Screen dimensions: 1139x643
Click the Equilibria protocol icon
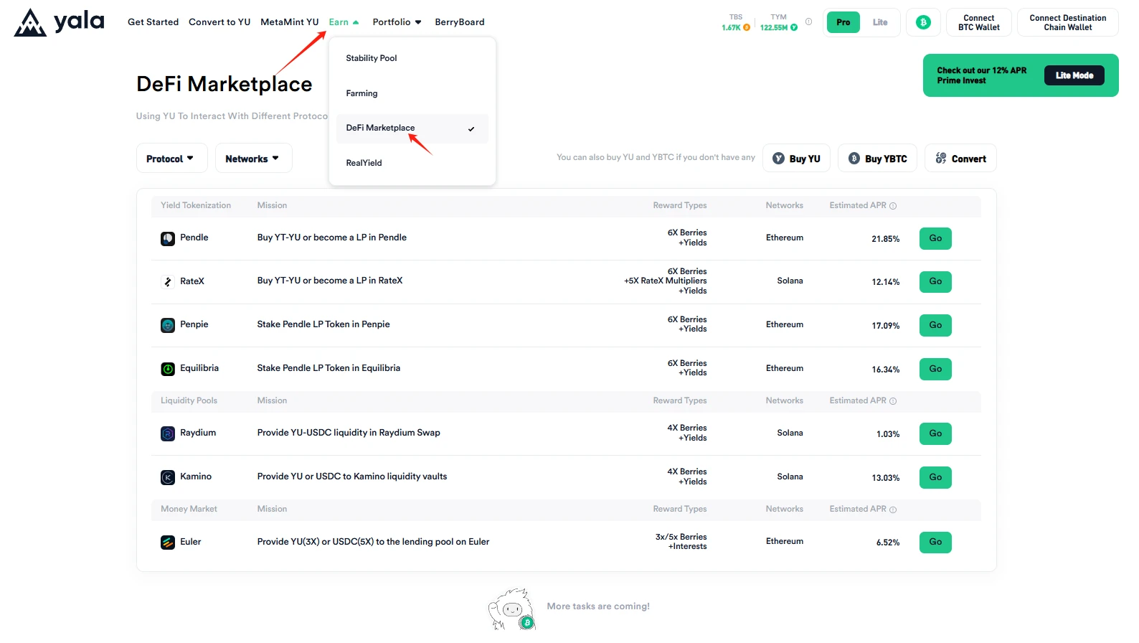pos(168,369)
